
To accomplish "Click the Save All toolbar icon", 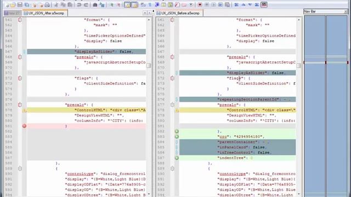I will click(x=27, y=5).
